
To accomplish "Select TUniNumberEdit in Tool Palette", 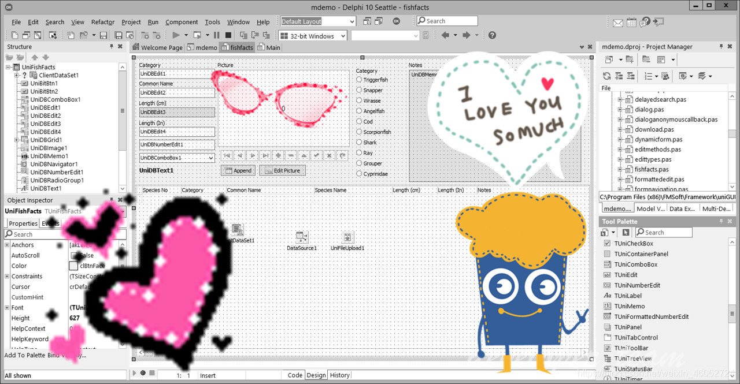I will tap(637, 285).
